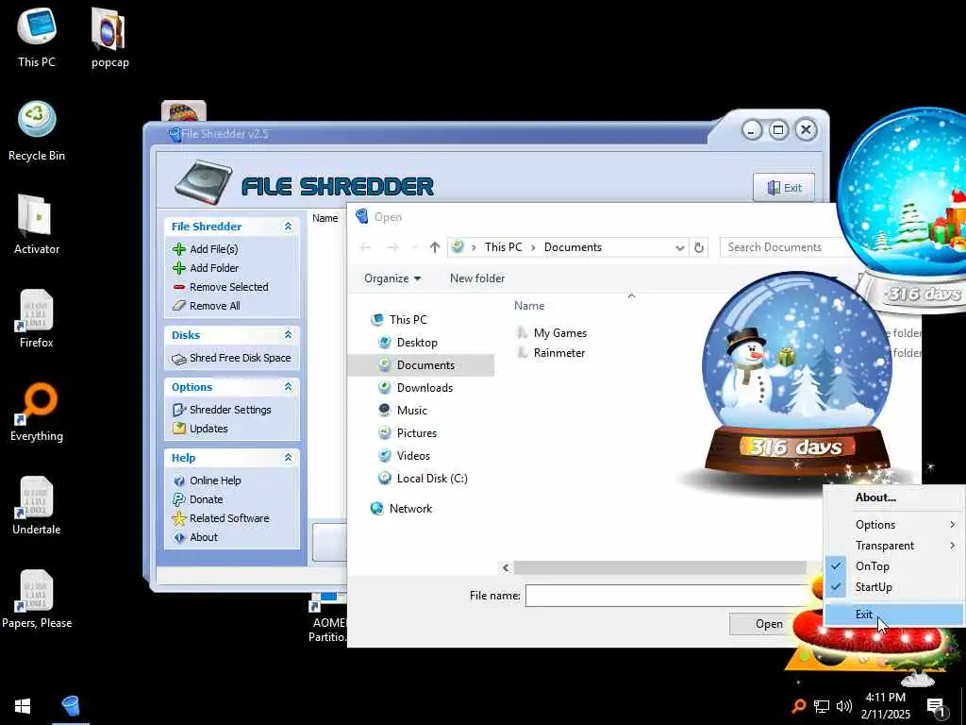966x725 pixels.
Task: Open Transparent submenu in context menu
Action: tap(894, 546)
